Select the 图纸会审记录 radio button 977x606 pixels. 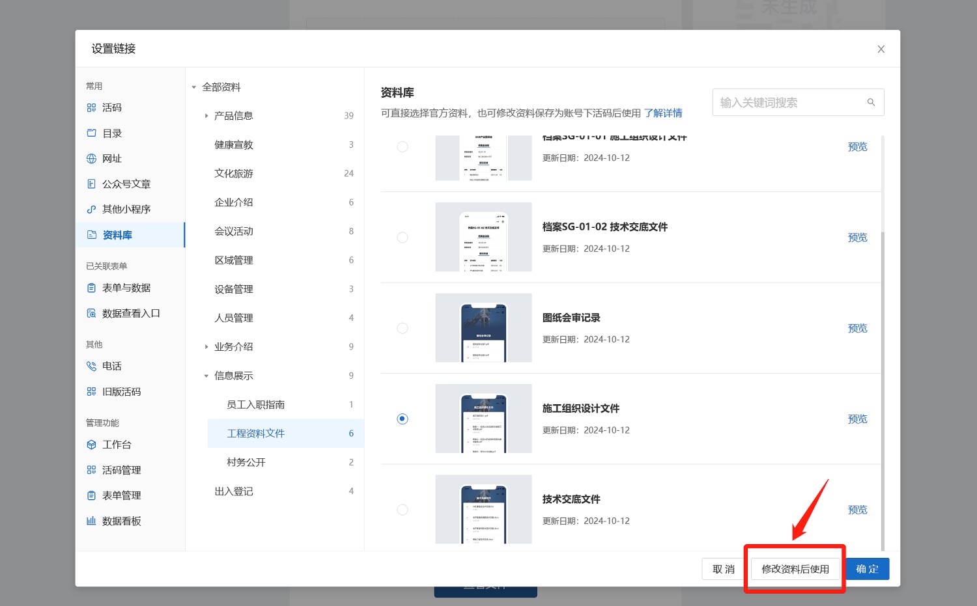pyautogui.click(x=403, y=328)
